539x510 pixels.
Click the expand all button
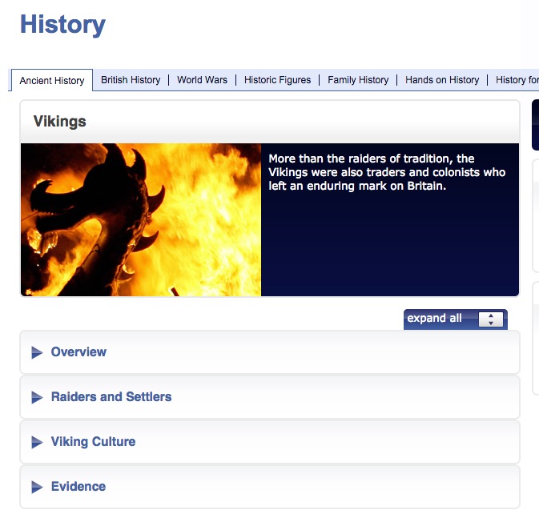click(455, 319)
